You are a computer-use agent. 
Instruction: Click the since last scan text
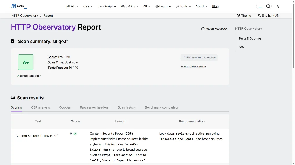(31, 76)
